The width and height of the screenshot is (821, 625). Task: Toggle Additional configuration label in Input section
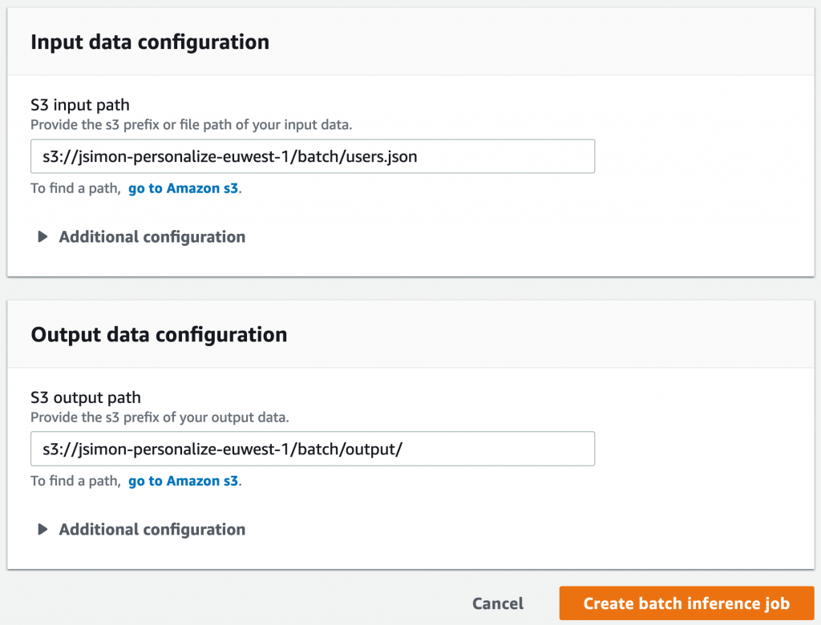click(x=152, y=237)
